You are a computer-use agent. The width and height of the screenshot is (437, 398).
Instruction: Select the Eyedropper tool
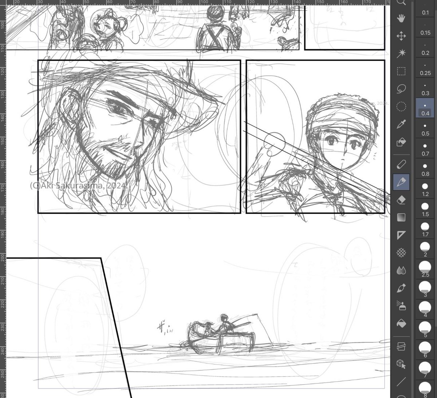pos(401,124)
